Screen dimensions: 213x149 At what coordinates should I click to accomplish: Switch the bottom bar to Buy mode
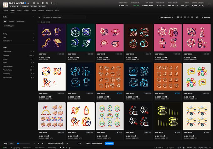pos(6,143)
